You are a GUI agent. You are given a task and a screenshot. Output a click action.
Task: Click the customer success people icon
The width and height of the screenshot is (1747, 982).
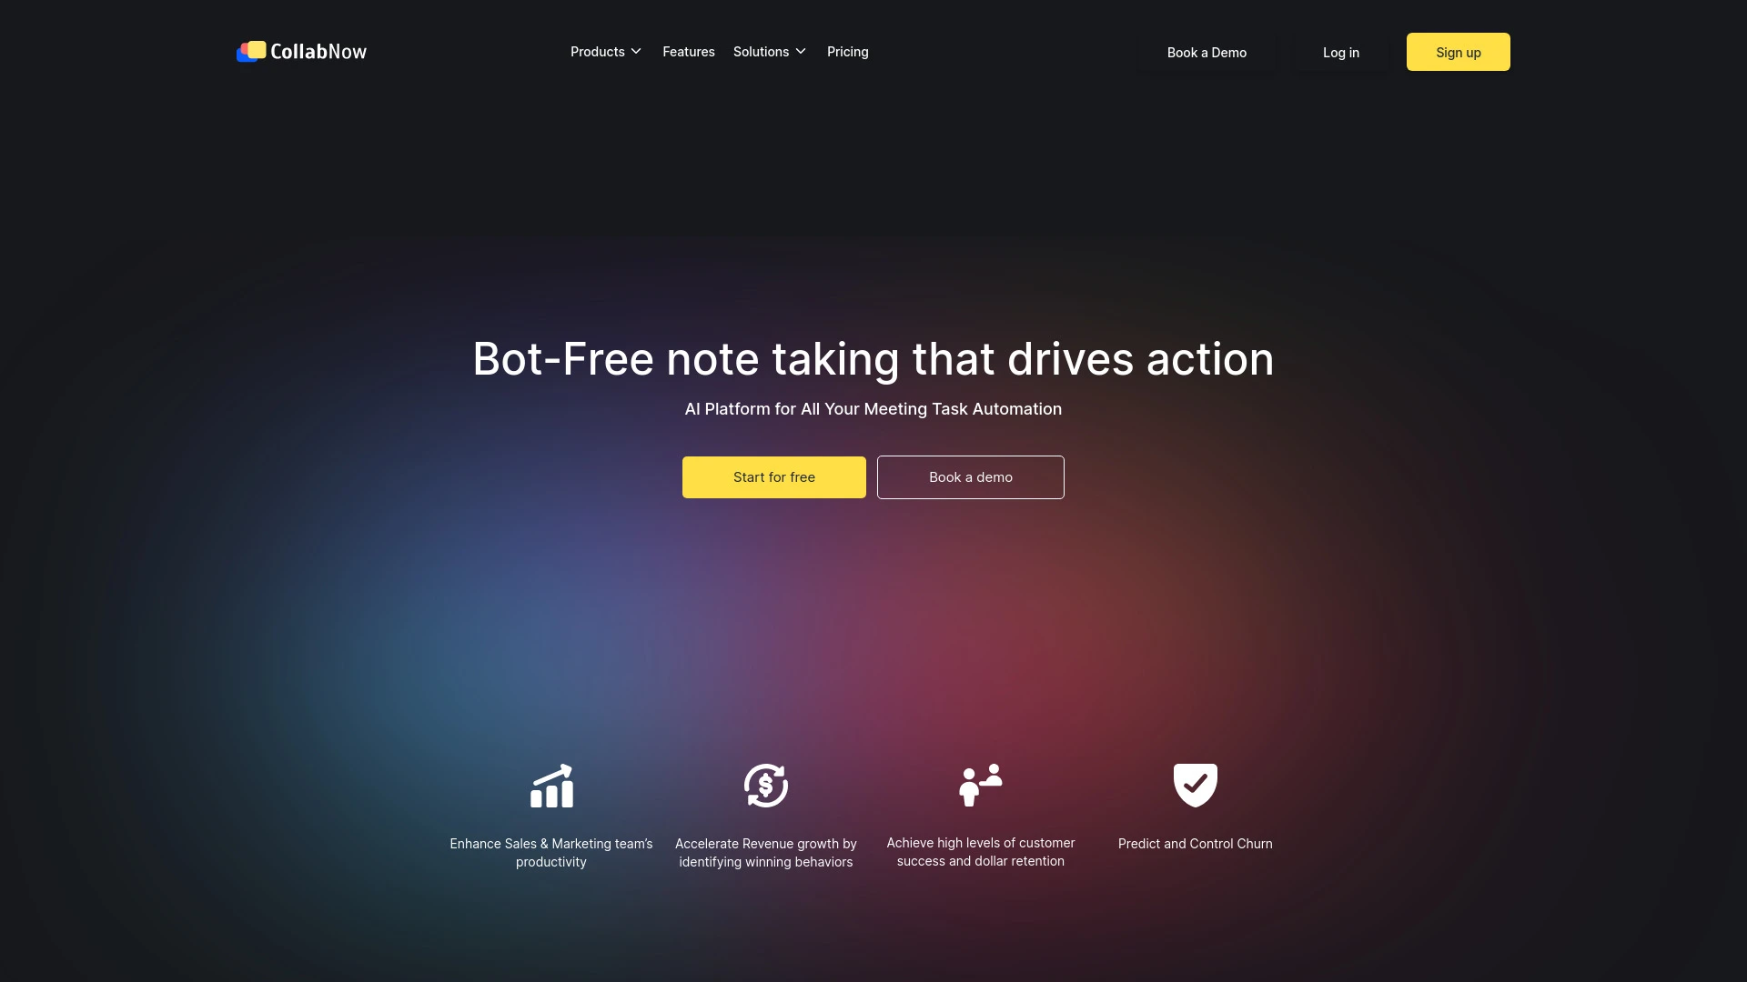[x=980, y=784]
